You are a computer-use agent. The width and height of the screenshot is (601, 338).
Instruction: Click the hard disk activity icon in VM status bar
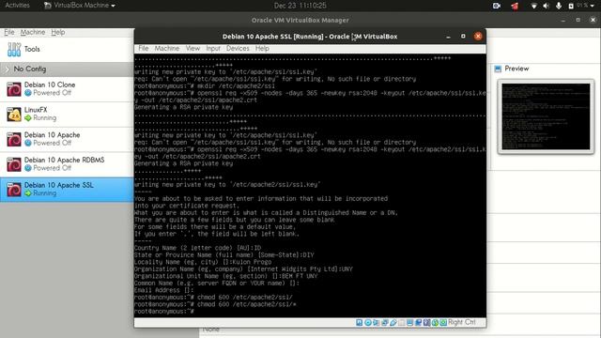point(359,322)
